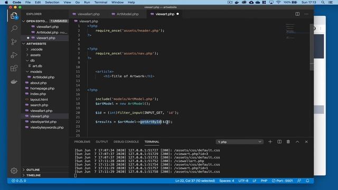Open the Run and Debug view
Screen dimensions: 338x190
coord(14,55)
